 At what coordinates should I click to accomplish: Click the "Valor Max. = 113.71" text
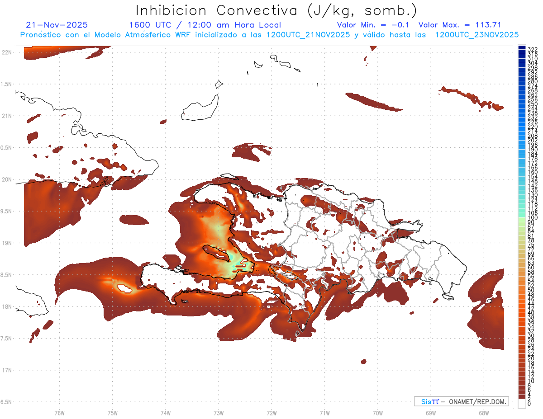click(460, 25)
